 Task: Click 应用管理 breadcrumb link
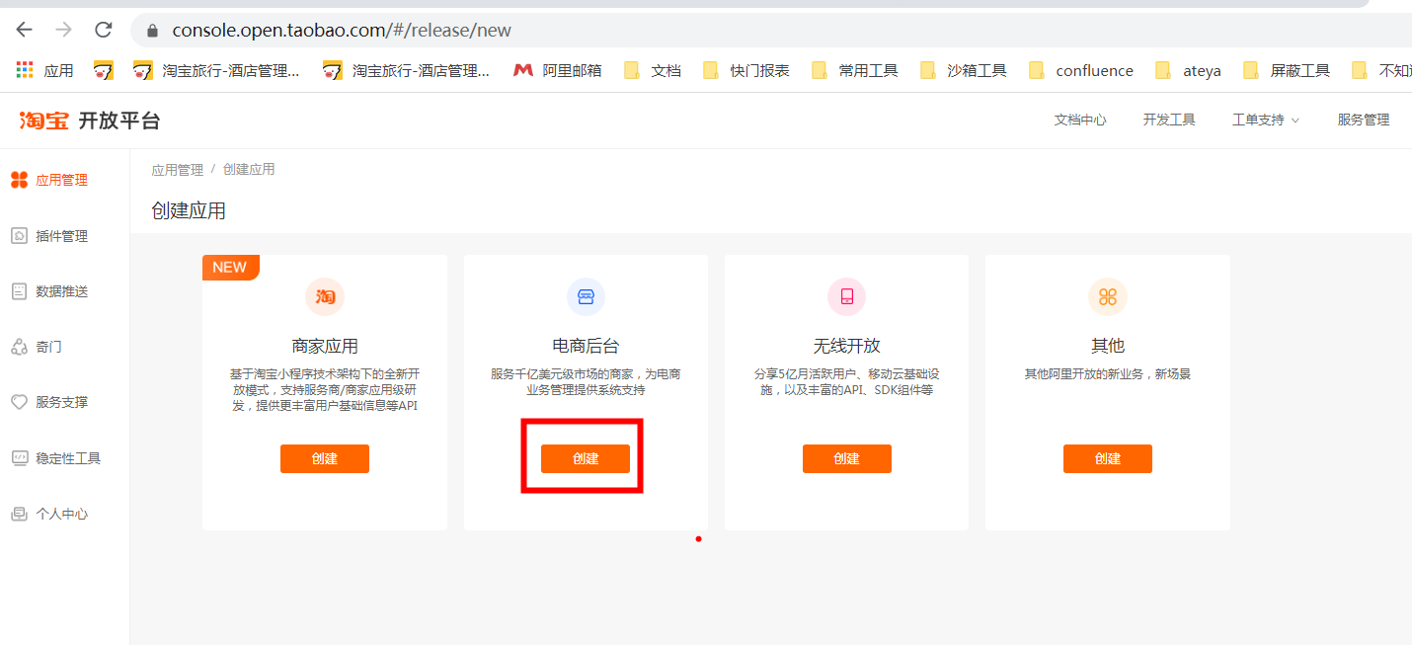(177, 170)
